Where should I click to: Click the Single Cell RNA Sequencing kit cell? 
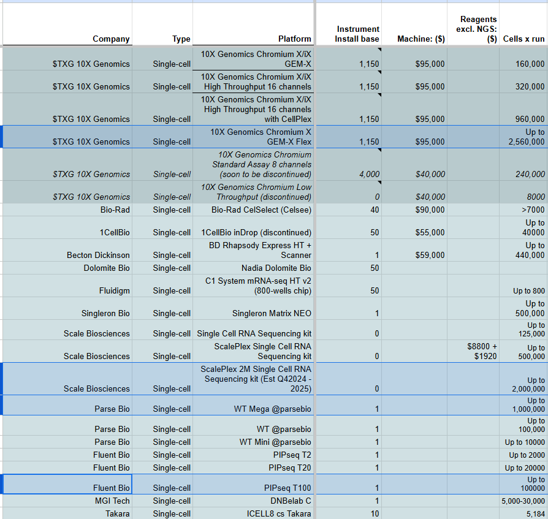tap(253, 330)
